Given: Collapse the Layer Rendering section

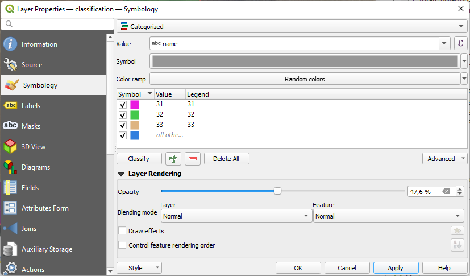Looking at the screenshot, I should tap(121, 174).
